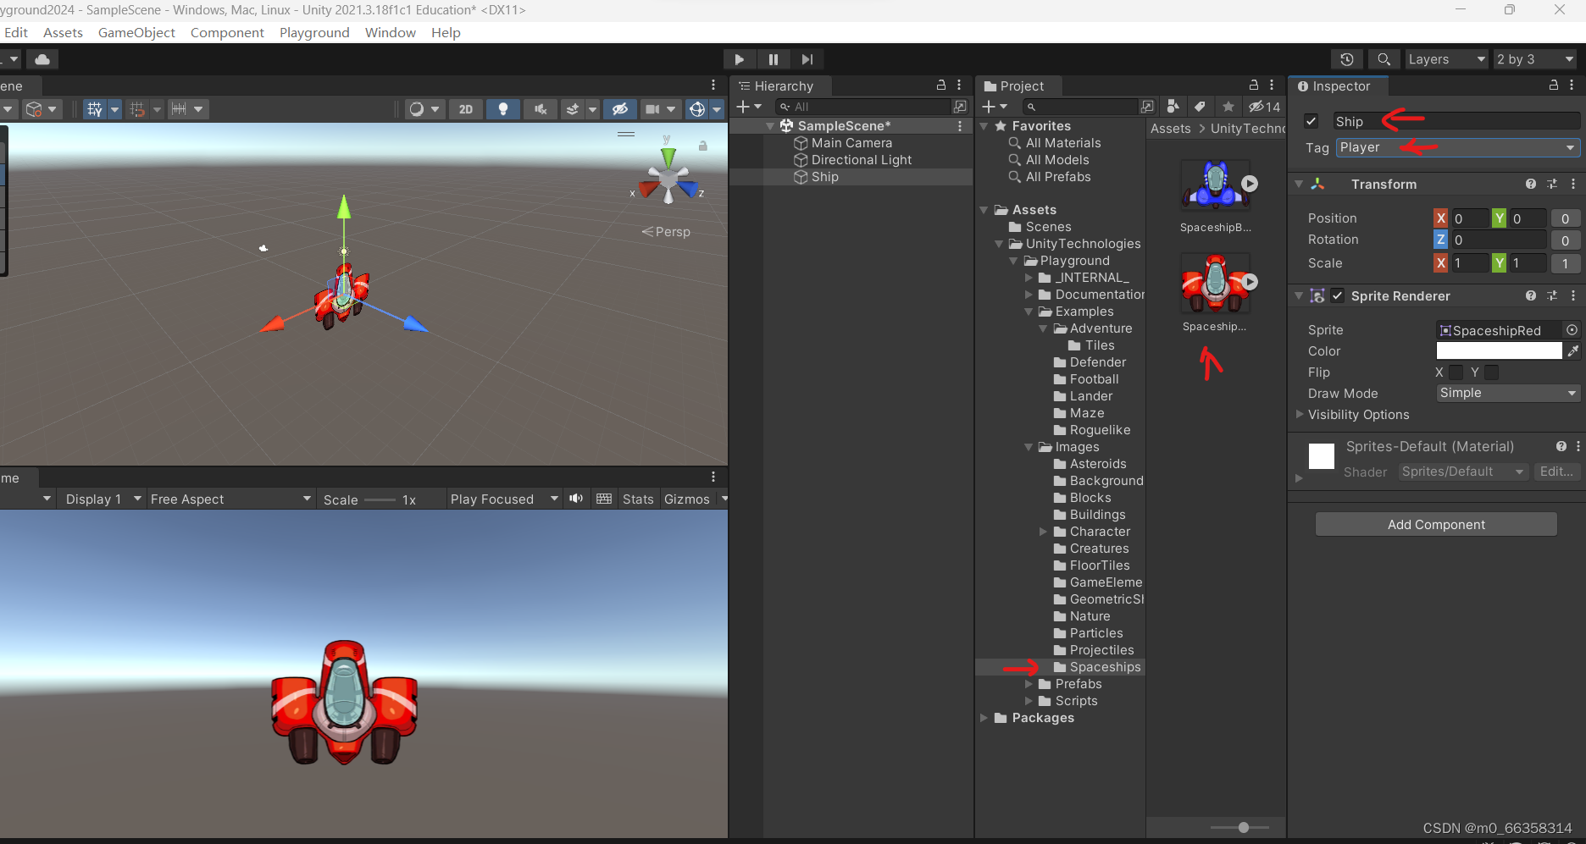Viewport: 1586px width, 844px height.
Task: Click the Hierarchy search field
Action: [864, 107]
